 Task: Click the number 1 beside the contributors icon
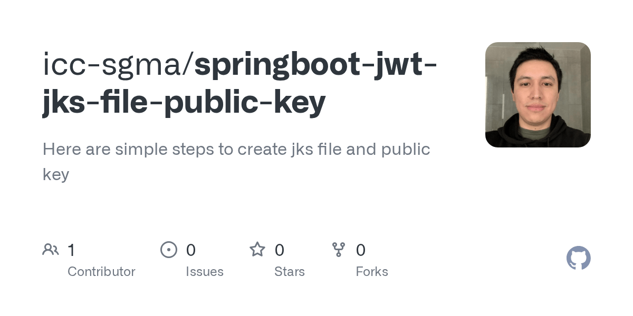(71, 249)
